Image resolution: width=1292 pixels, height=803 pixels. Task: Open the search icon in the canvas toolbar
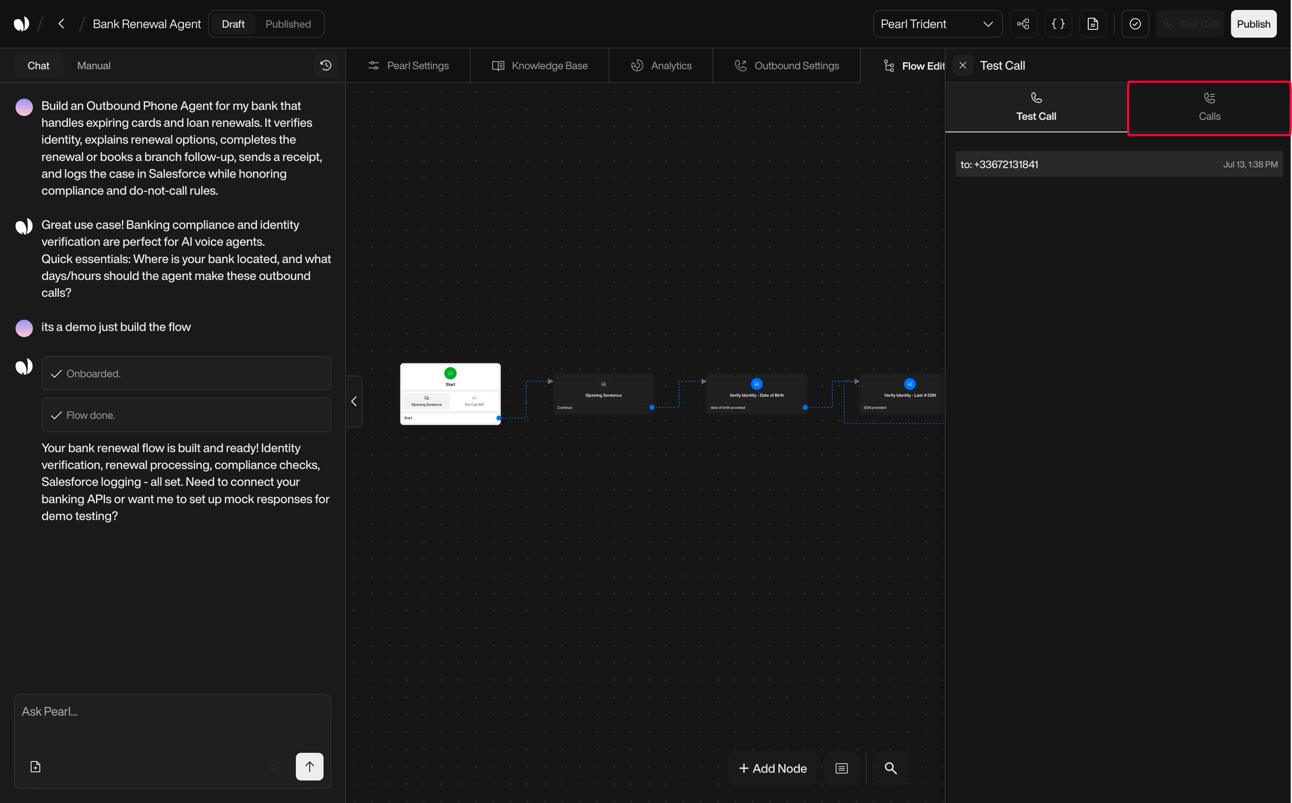click(890, 768)
